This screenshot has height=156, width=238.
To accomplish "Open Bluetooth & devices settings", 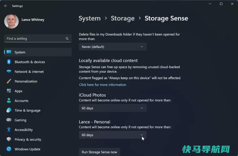I will point(38,62).
